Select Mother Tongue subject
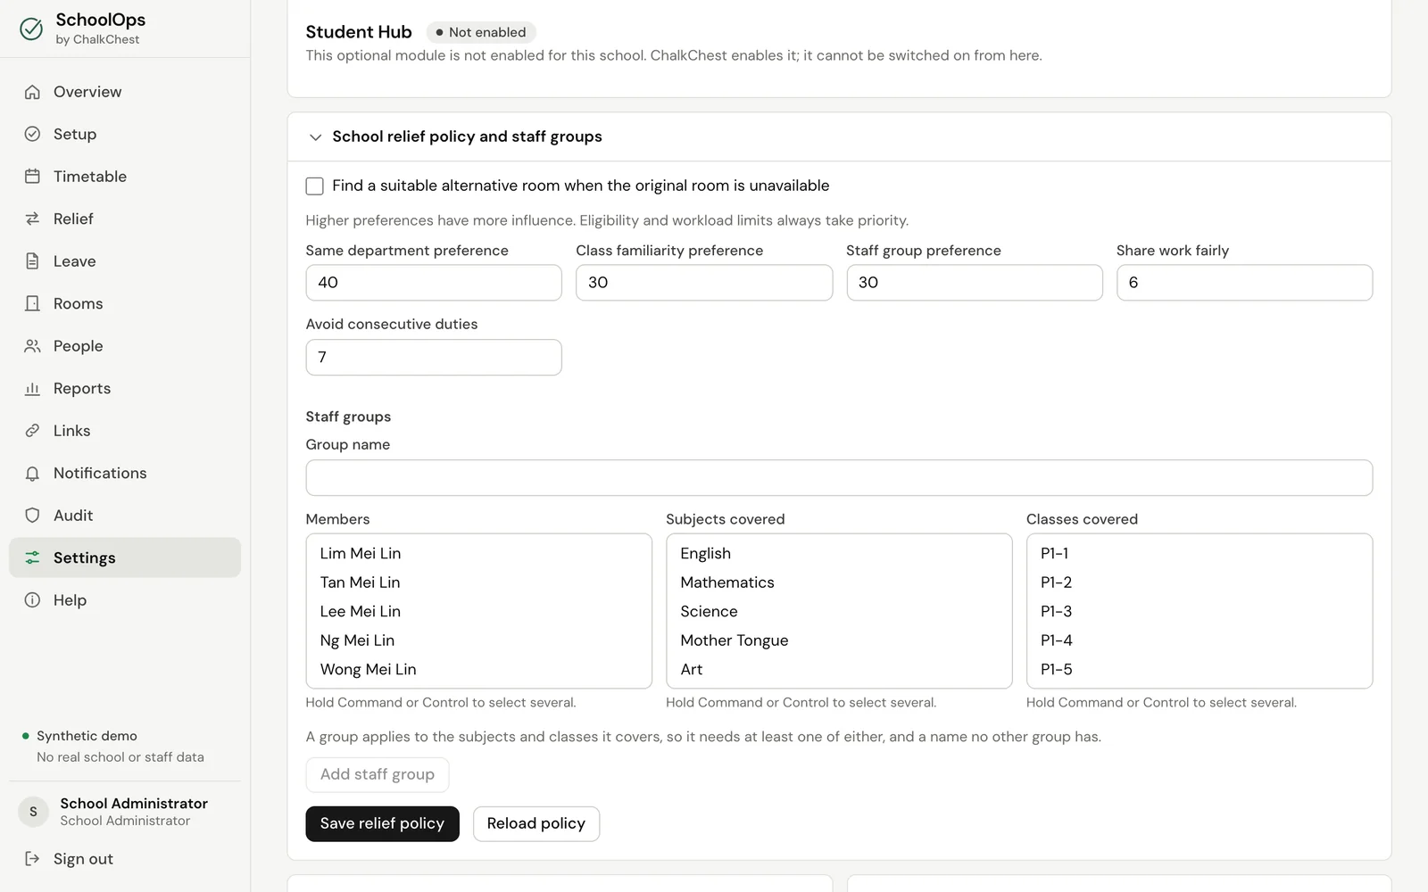 pos(839,640)
